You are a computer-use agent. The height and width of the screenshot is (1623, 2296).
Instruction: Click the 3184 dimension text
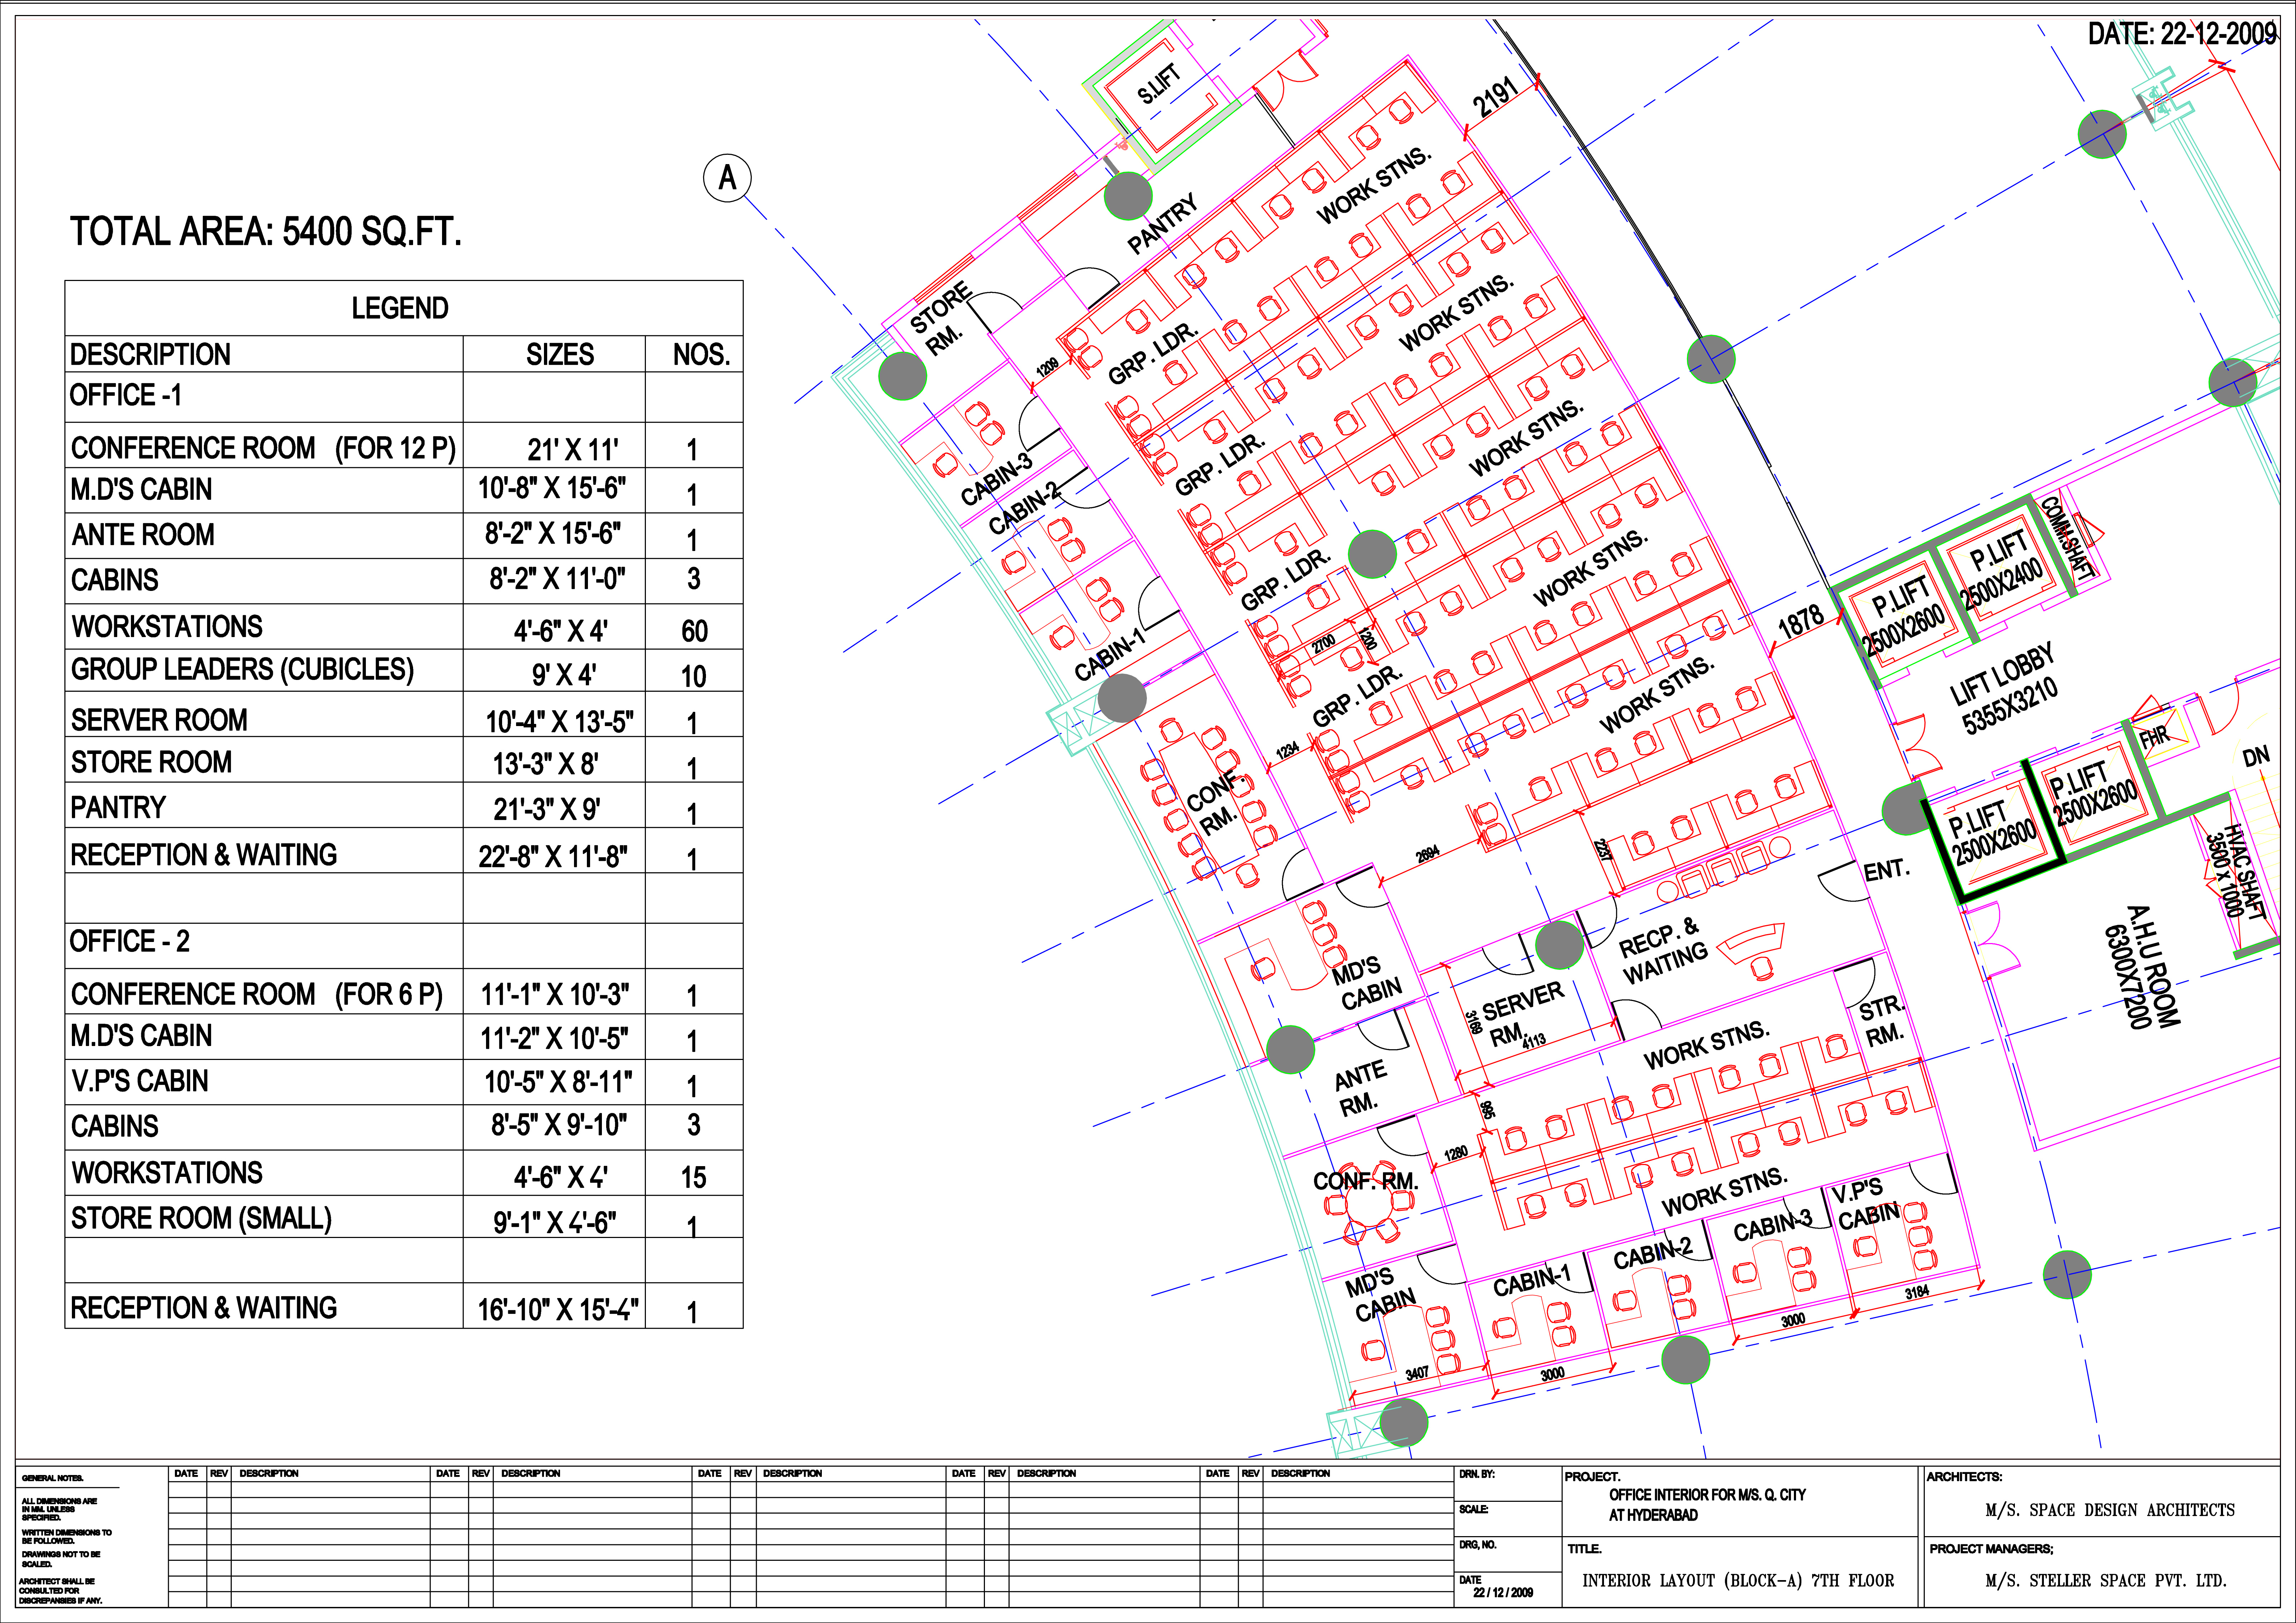coord(1917,1292)
